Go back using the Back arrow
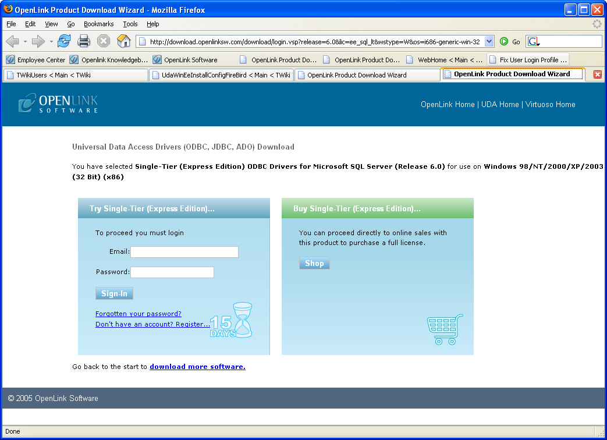The image size is (607, 440). (12, 41)
